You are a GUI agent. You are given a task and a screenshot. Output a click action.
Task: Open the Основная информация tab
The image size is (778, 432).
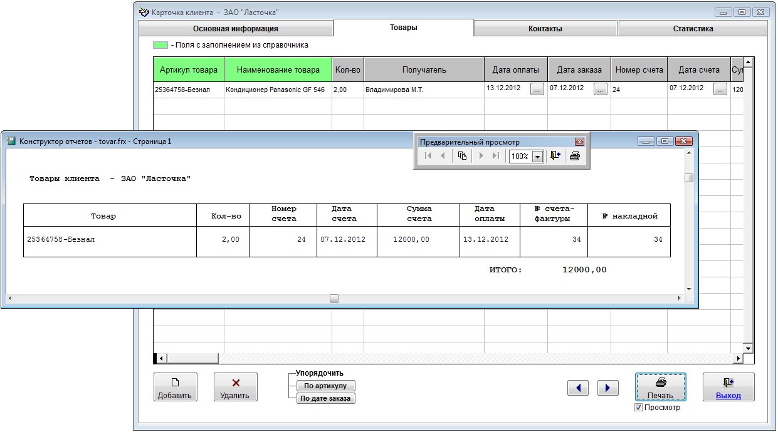point(235,29)
